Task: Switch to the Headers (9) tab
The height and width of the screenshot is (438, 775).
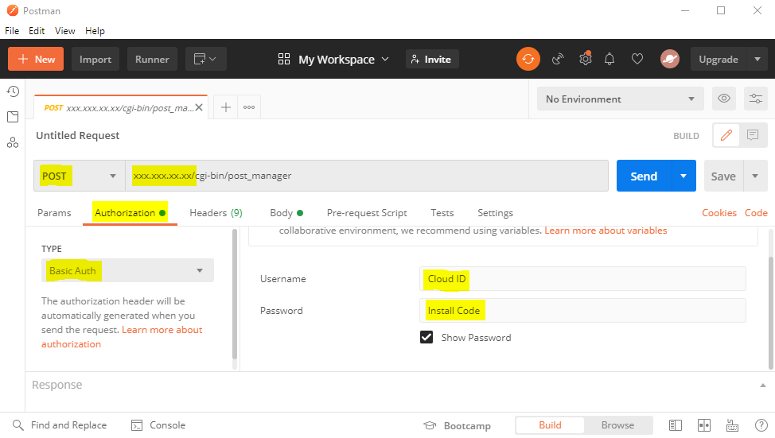Action: 216,213
